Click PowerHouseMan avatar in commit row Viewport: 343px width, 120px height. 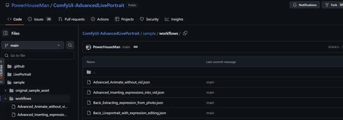(89, 47)
